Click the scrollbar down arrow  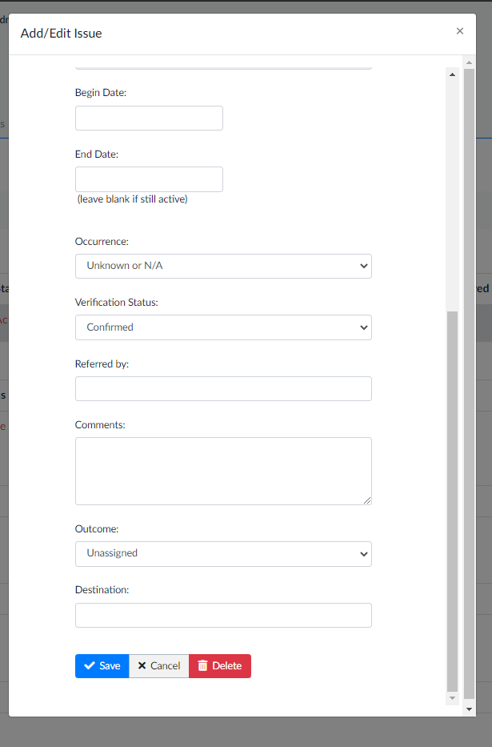tap(452, 697)
